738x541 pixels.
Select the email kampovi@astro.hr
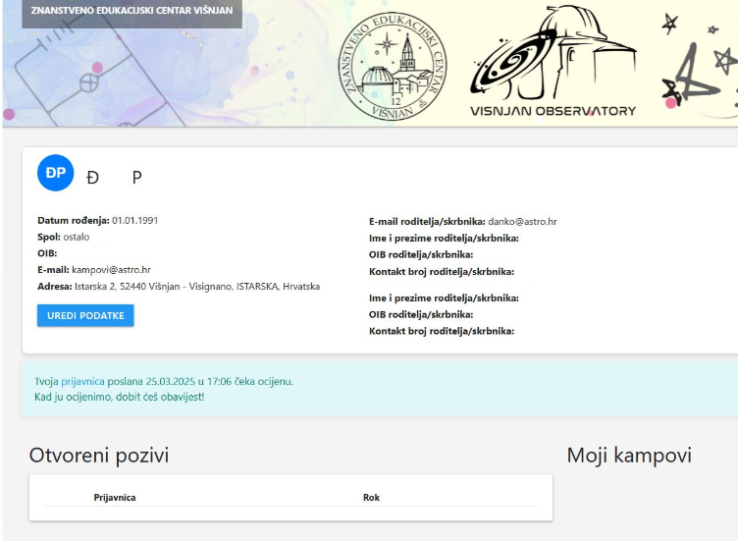[x=112, y=270]
